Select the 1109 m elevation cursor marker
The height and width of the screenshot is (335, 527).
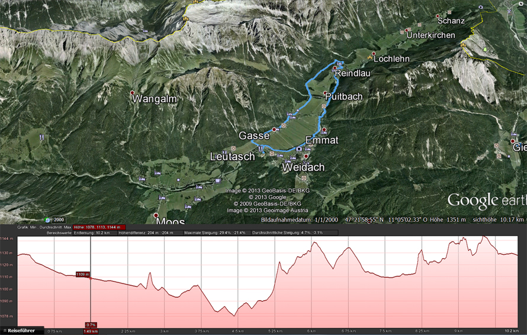click(82, 275)
